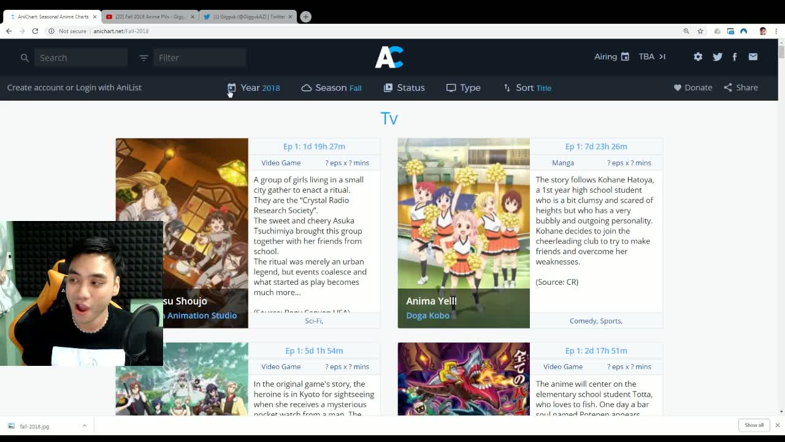Image resolution: width=785 pixels, height=442 pixels.
Task: Bookmark page using the star icon
Action: coord(700,31)
